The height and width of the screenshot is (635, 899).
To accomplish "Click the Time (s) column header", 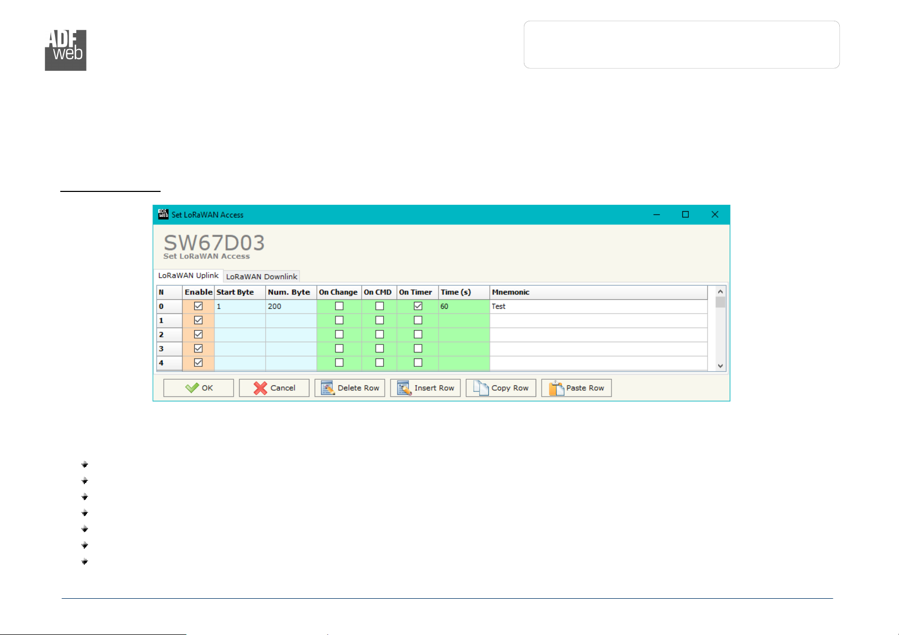I will tap(464, 292).
